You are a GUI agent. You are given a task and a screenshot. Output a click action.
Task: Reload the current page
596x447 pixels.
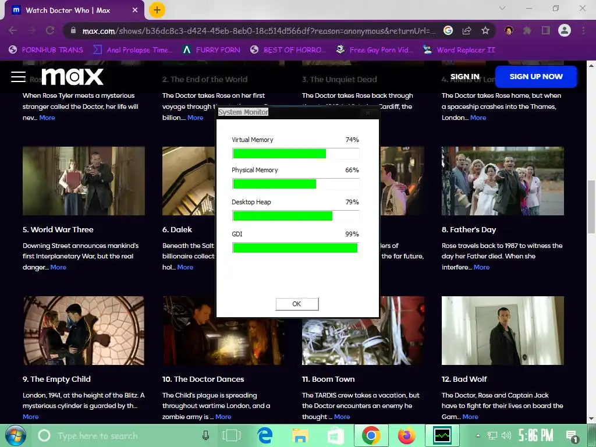(50, 30)
